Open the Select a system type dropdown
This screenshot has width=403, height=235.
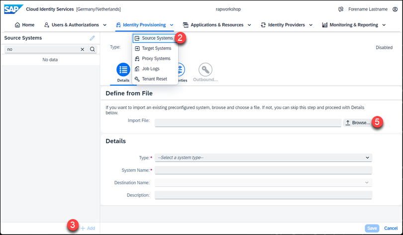[x=263, y=158]
